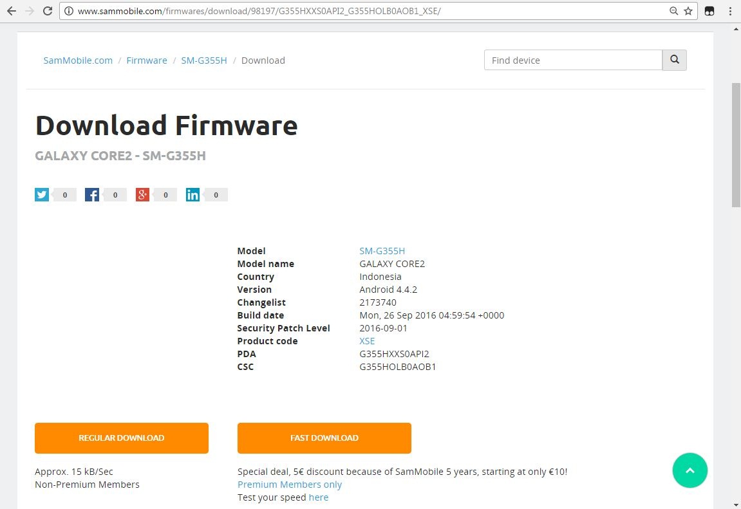
Task: Click the Android 4.4.2 version text
Action: [x=388, y=290]
